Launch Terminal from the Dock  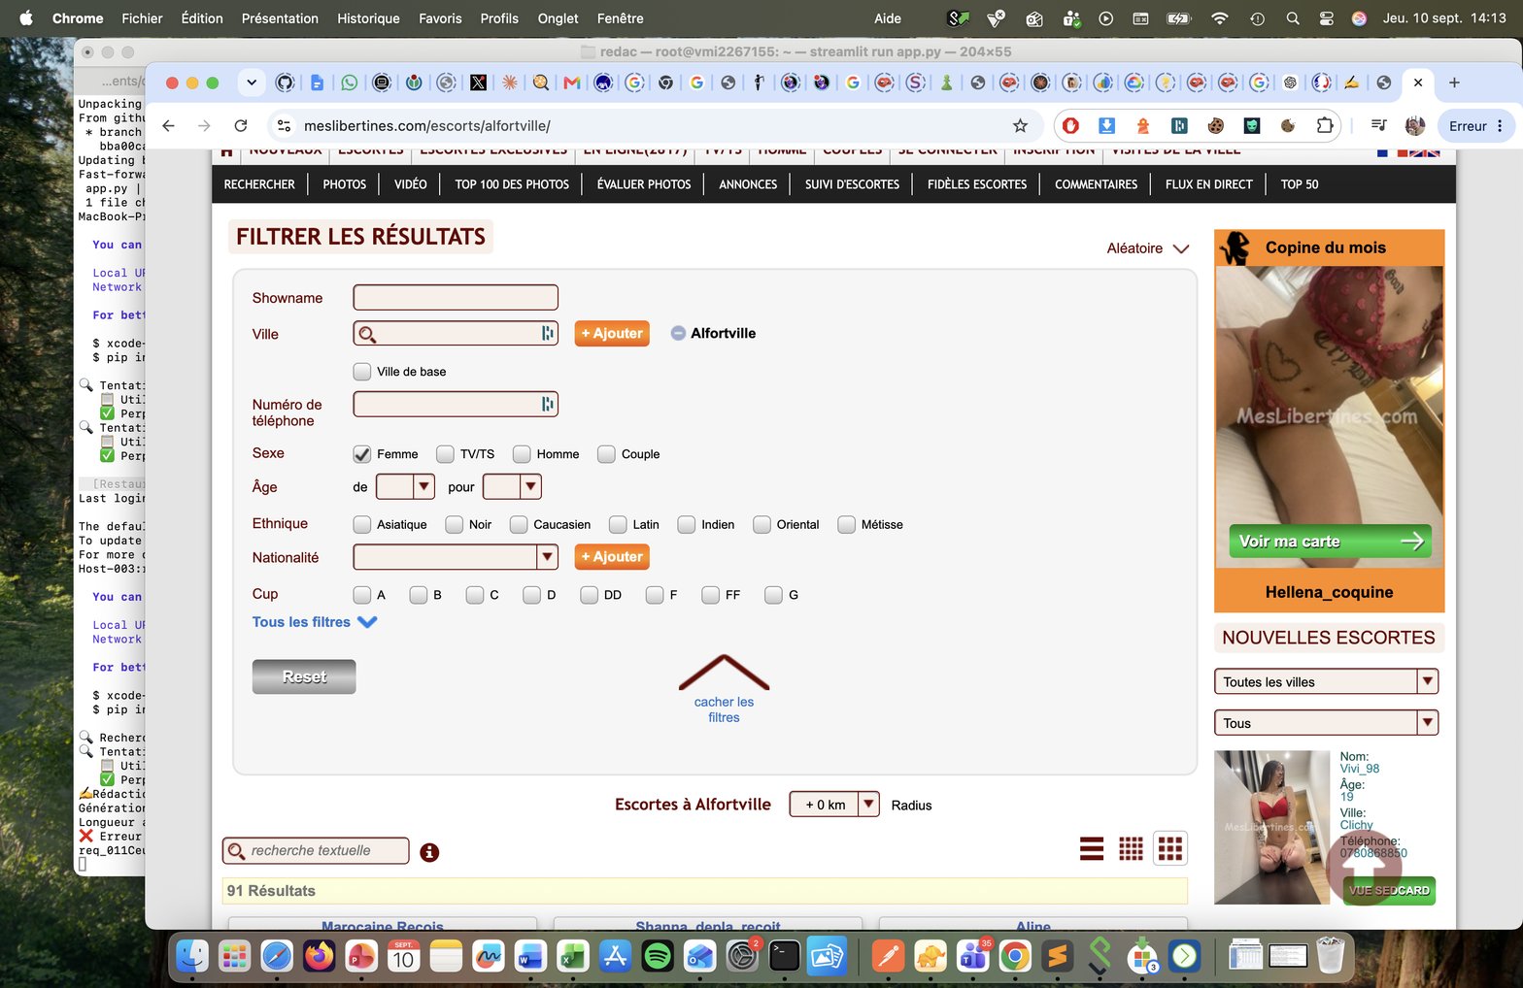pyautogui.click(x=784, y=957)
